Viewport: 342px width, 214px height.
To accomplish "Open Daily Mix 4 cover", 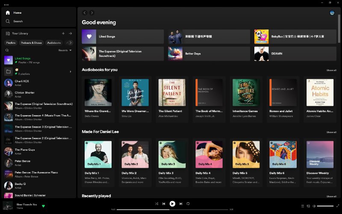I will point(209,155).
